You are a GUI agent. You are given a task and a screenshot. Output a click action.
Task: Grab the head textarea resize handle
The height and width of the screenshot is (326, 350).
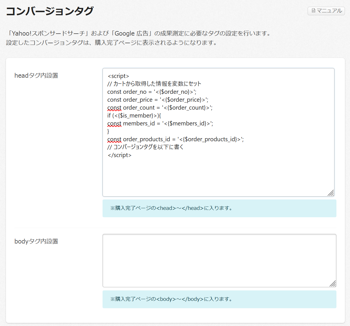pos(331,193)
